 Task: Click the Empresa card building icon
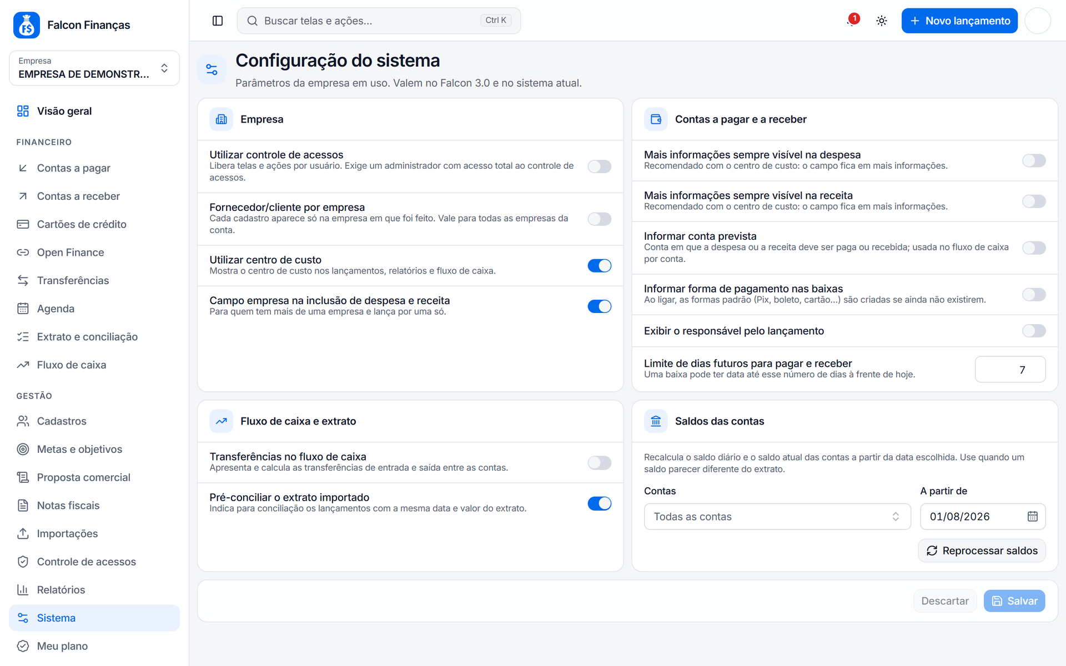click(x=222, y=119)
